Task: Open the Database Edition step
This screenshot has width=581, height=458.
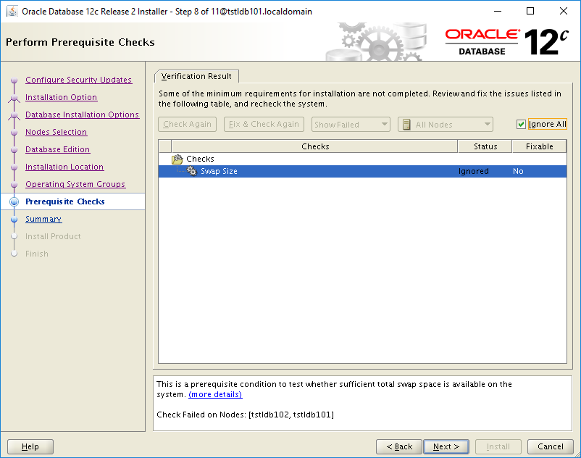Action: pyautogui.click(x=57, y=149)
